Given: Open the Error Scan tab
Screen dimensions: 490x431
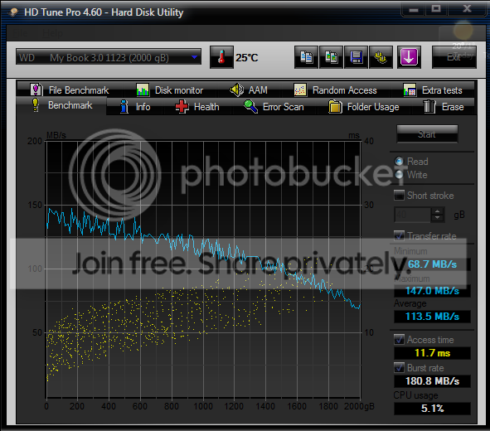Looking at the screenshot, I should pyautogui.click(x=274, y=107).
